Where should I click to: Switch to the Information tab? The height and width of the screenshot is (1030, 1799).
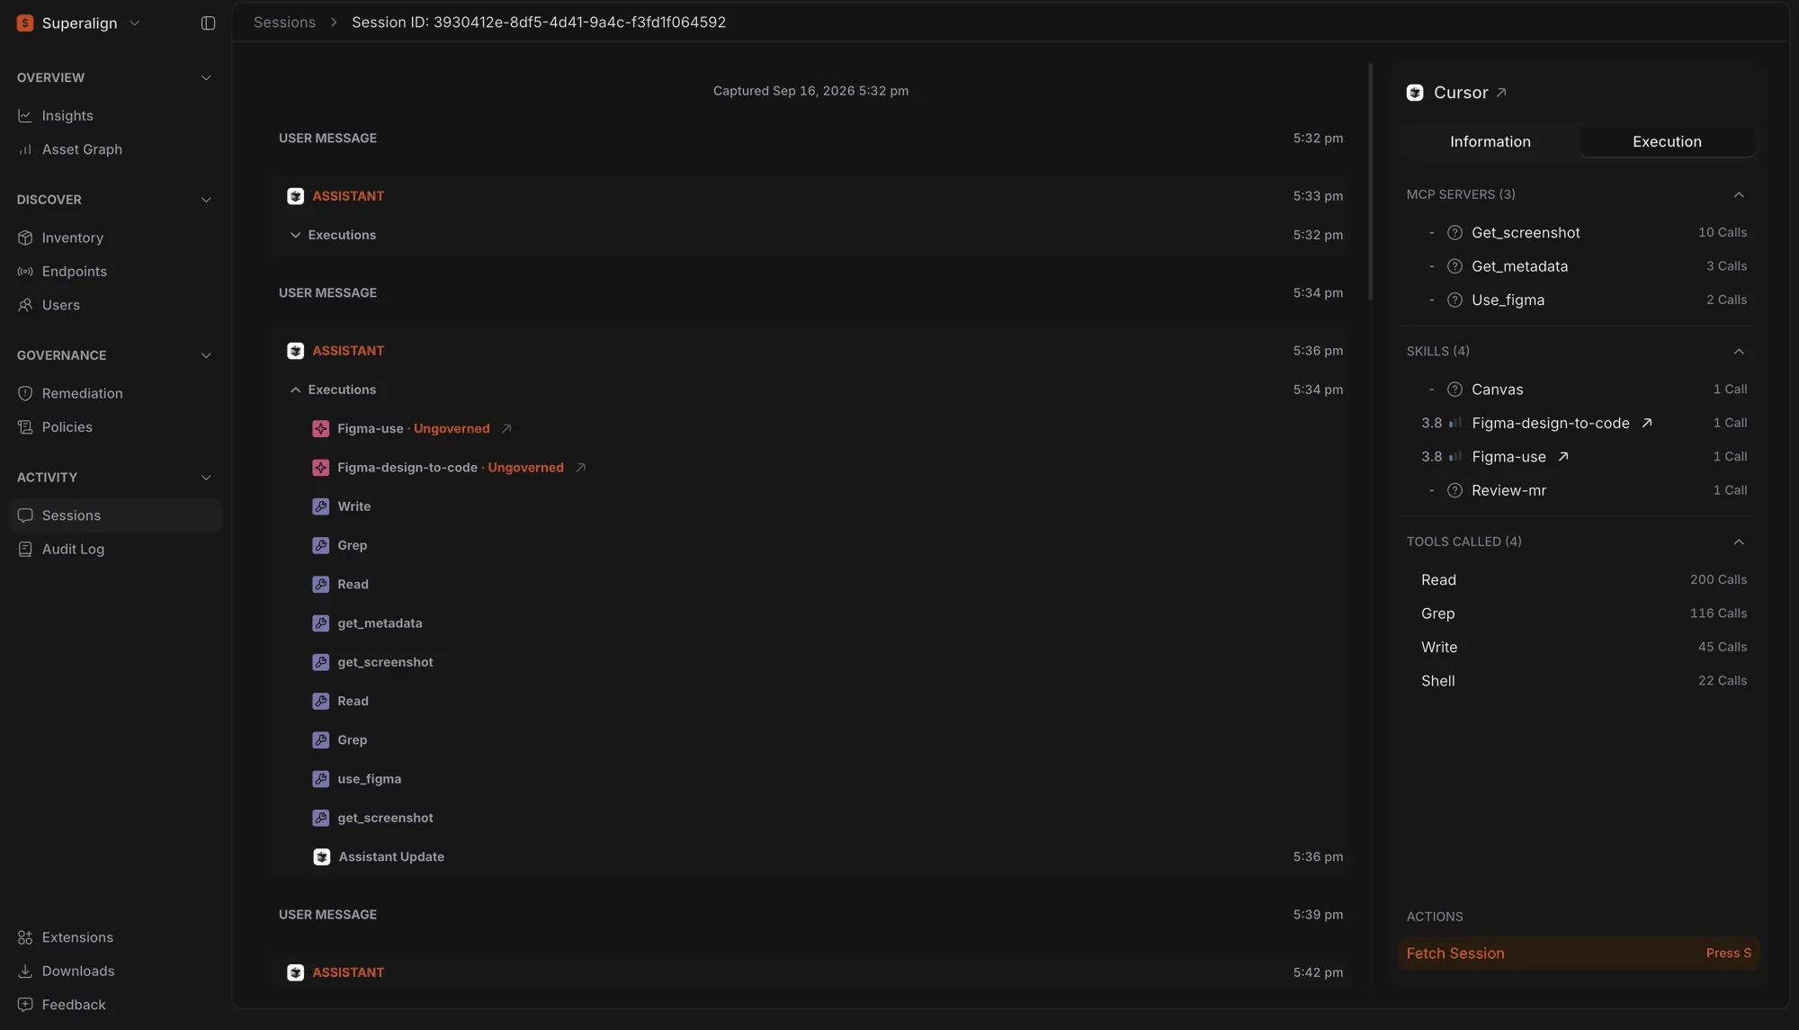1490,142
